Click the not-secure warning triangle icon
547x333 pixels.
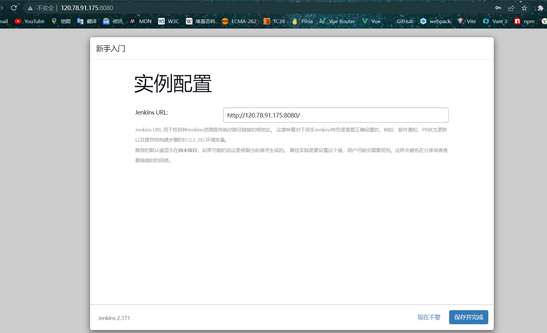30,8
